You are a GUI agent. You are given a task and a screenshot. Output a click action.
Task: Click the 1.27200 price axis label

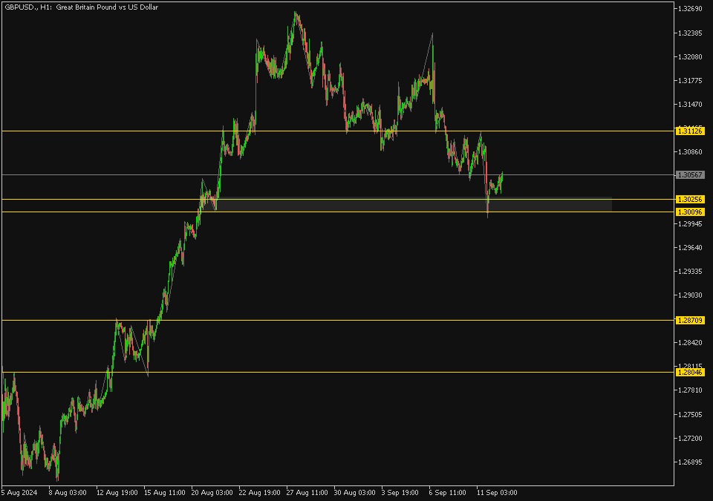coord(690,438)
